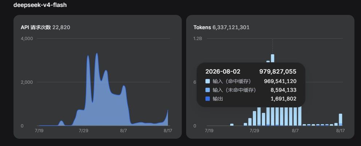Click the 4,000 y-axis label
Image resolution: width=361 pixels, height=146 pixels.
point(27,39)
